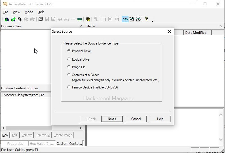Image resolution: width=225 pixels, height=153 pixels.
Task: Select the Contents of a Folder option
Action: pos(69,75)
